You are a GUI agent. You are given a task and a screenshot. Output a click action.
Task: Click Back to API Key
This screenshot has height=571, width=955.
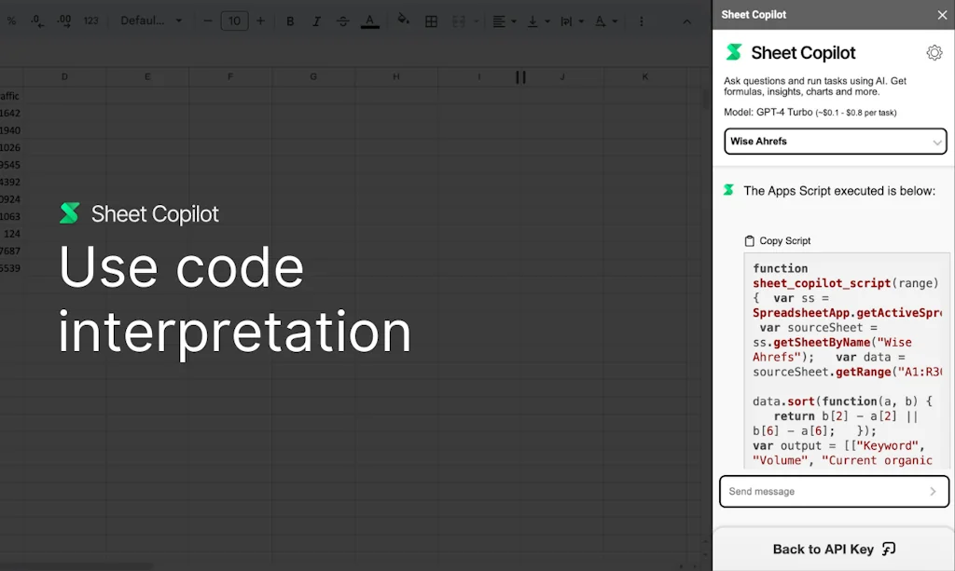pos(834,548)
